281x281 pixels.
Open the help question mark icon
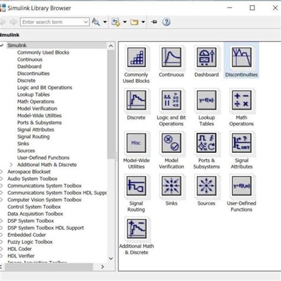pyautogui.click(x=167, y=22)
